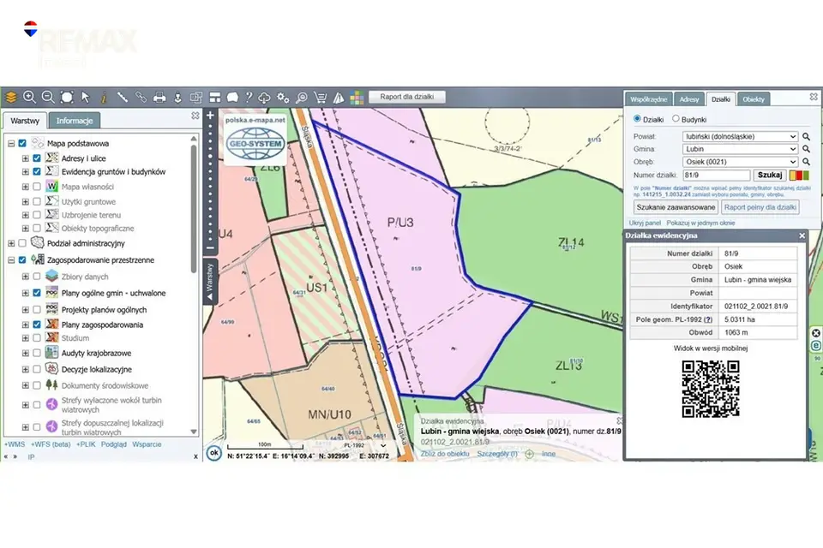Switch to the Informacje tab
Viewport: 823px width, 548px height.
[x=74, y=121]
